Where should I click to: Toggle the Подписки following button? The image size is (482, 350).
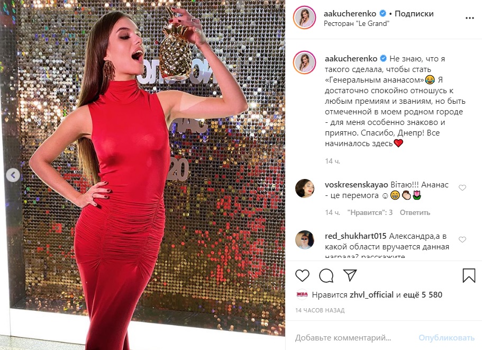414,14
